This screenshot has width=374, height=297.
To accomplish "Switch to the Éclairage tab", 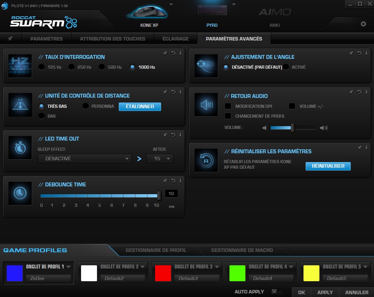I will coord(176,39).
